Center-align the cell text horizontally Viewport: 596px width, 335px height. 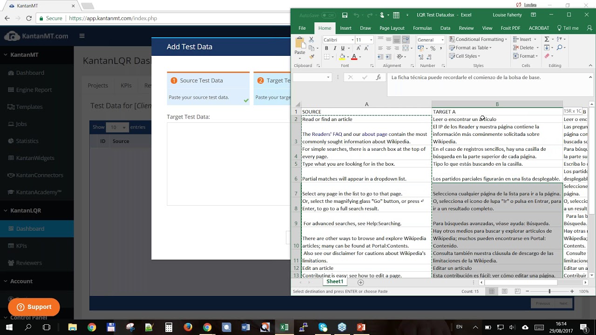[x=388, y=48]
